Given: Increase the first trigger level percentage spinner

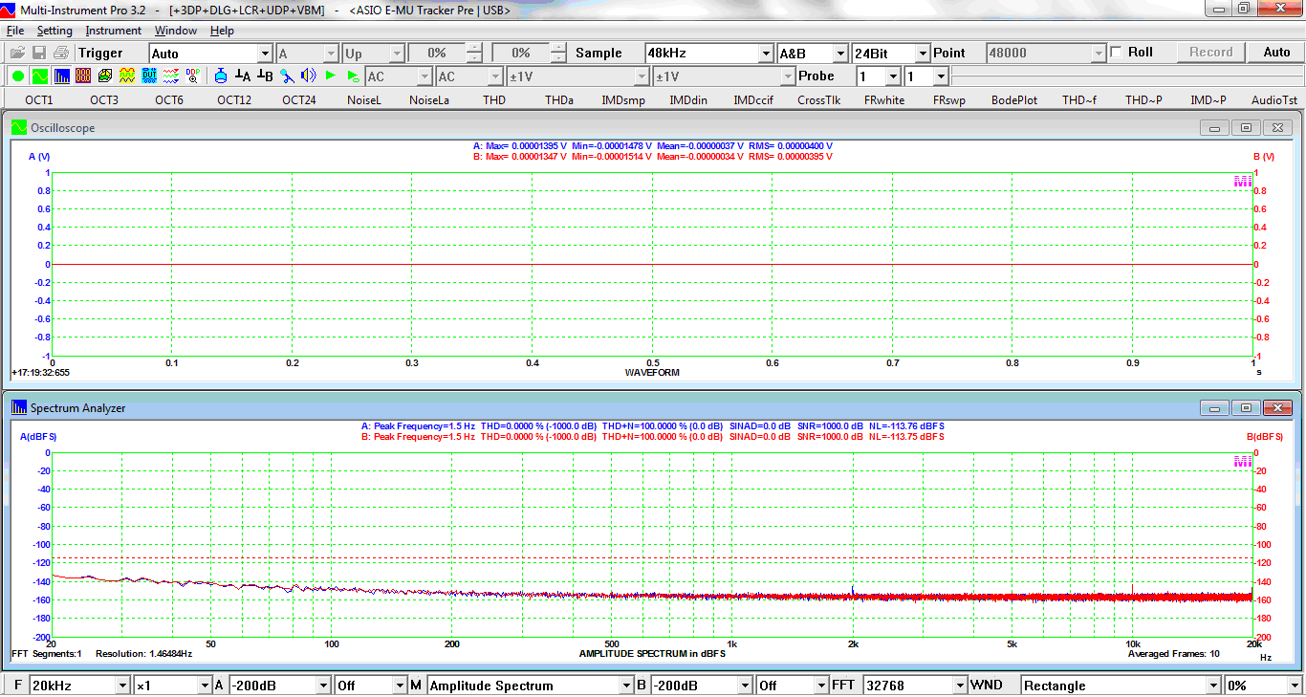Looking at the screenshot, I should point(473,49).
